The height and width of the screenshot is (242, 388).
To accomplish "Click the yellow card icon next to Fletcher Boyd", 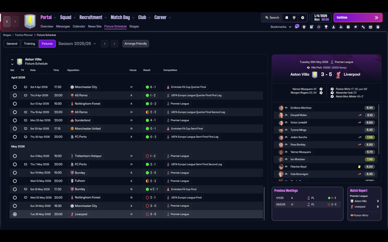I will [x=359, y=167].
